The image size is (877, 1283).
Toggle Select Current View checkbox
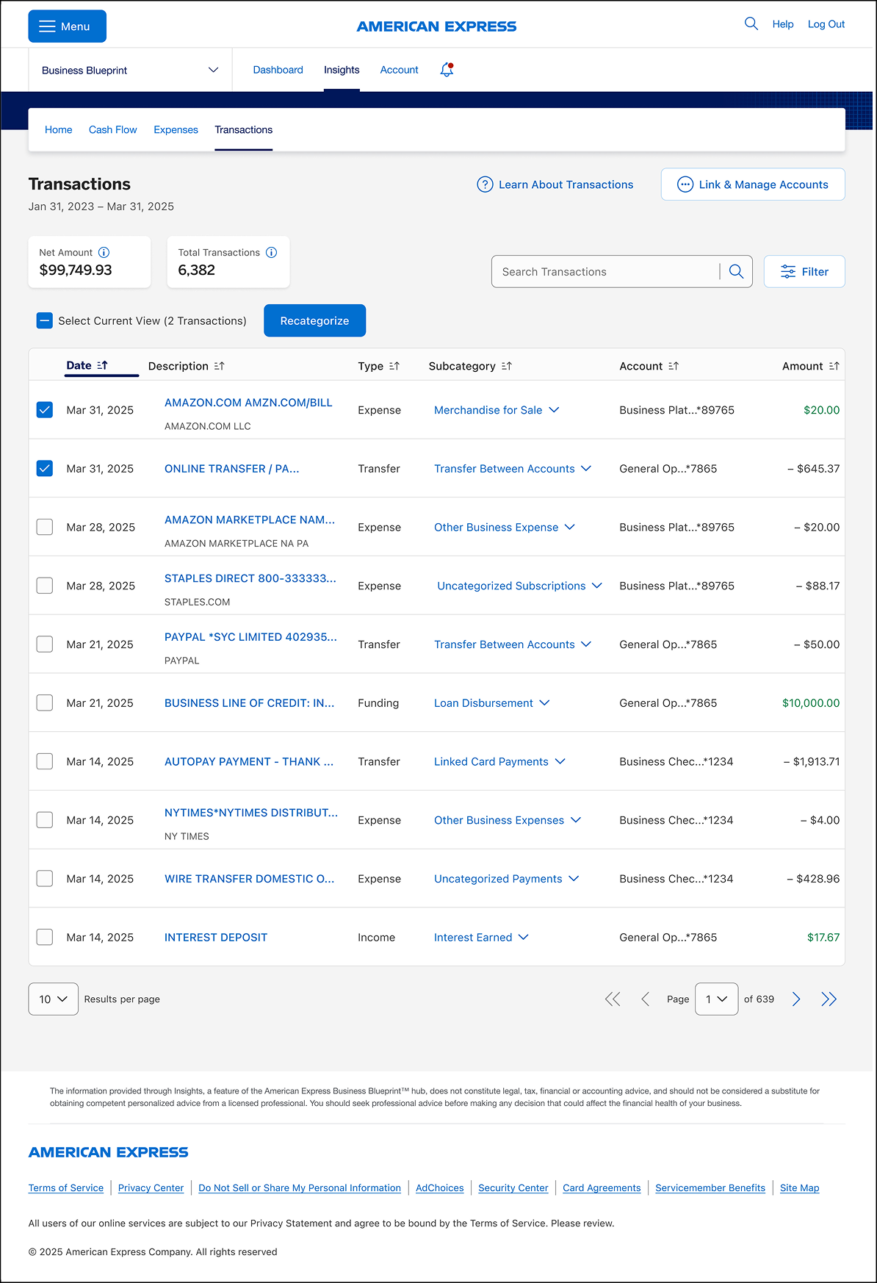(45, 320)
